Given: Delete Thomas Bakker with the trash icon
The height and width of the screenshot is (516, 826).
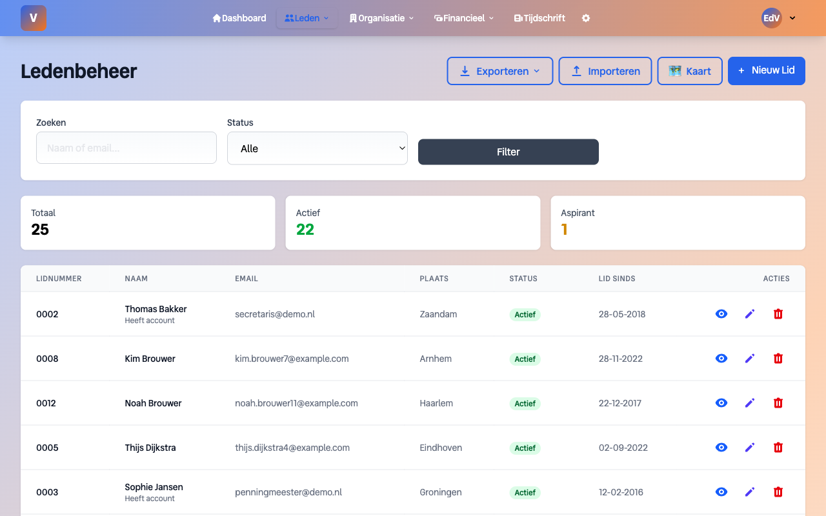Looking at the screenshot, I should point(778,314).
